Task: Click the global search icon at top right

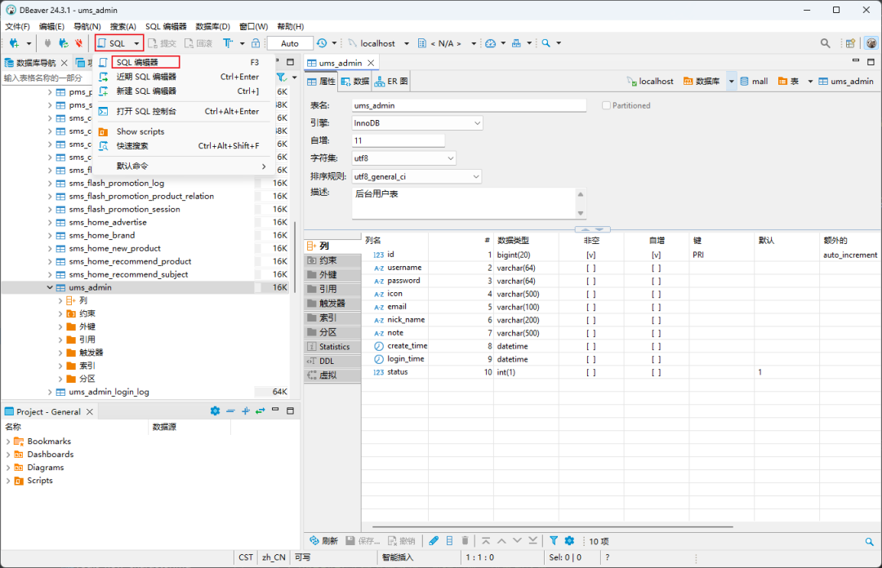Action: pos(825,43)
